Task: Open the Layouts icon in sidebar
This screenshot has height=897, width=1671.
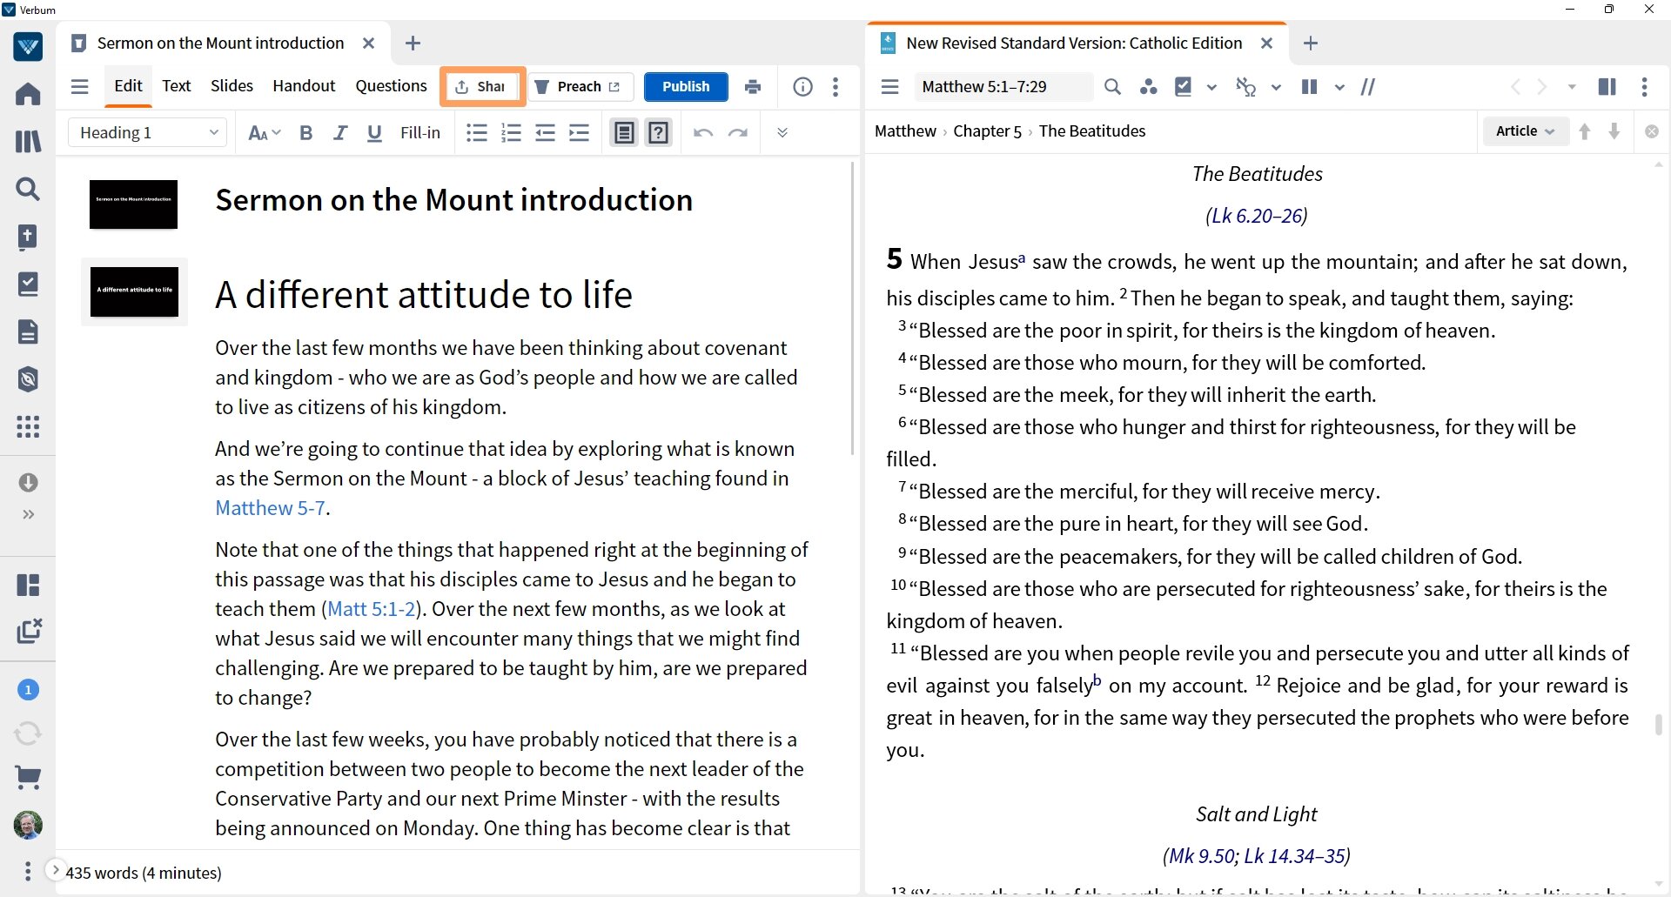Action: coord(28,585)
